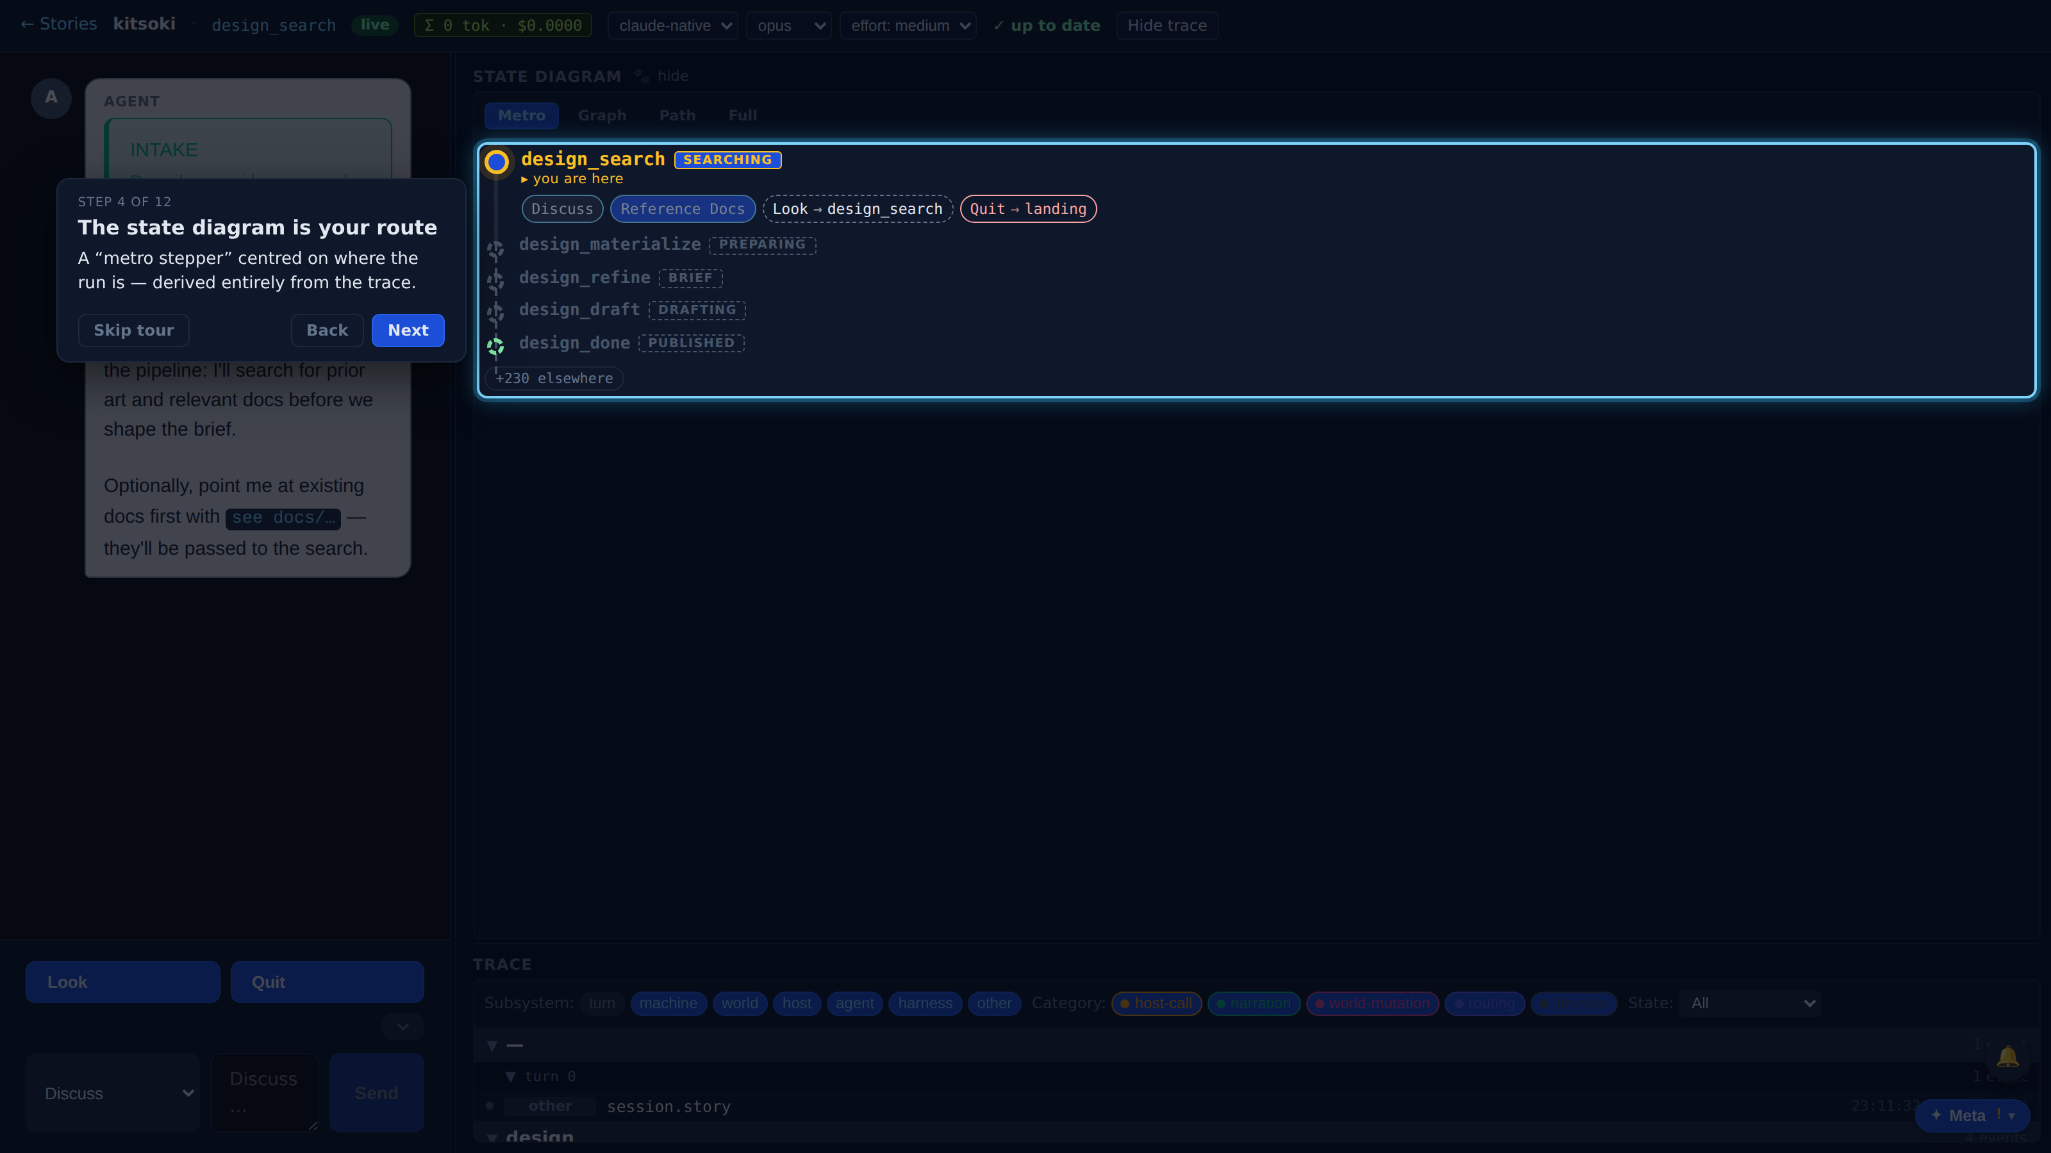Toggle the host subsystem filter

pyautogui.click(x=796, y=1003)
